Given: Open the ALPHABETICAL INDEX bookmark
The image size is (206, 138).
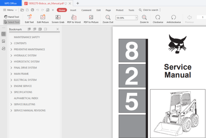Looking at the screenshot, I should pos(26,98).
